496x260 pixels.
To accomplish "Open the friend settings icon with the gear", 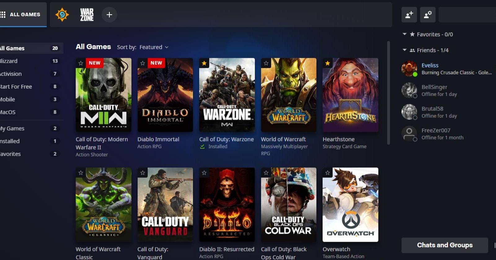I will 427,15.
